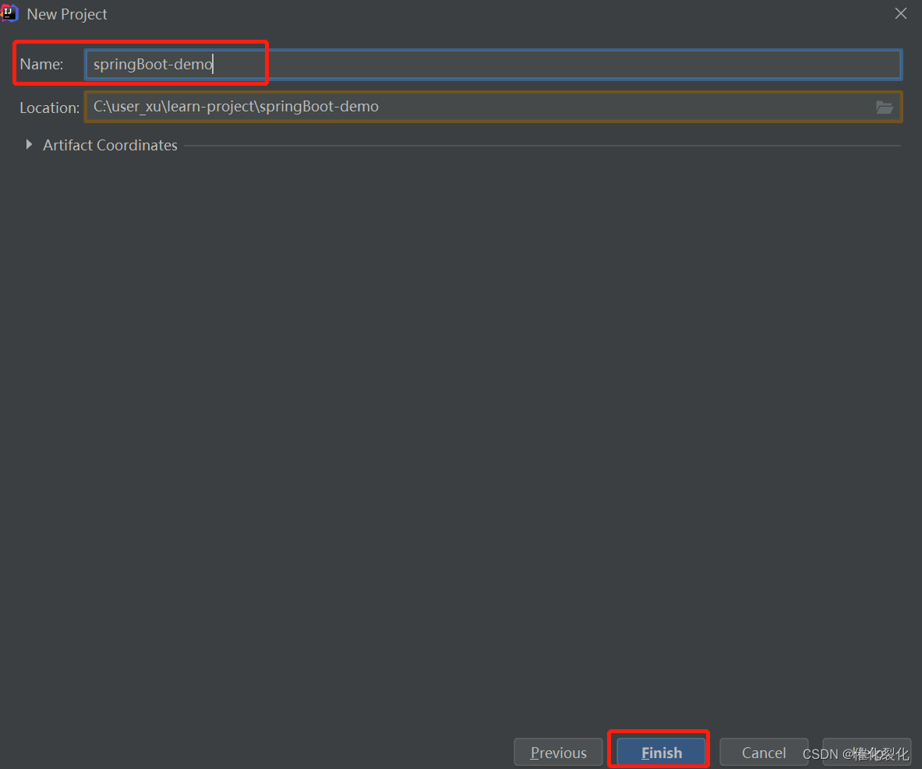Click the Location path field
922x769 pixels.
click(493, 107)
